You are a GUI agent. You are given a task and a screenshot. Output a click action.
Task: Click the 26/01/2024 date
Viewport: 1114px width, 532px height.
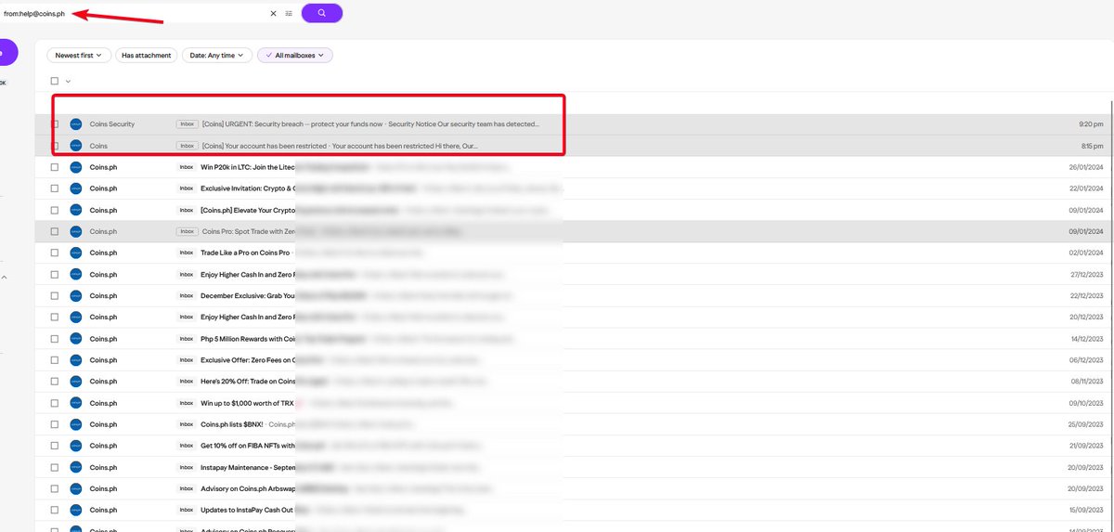point(1085,167)
